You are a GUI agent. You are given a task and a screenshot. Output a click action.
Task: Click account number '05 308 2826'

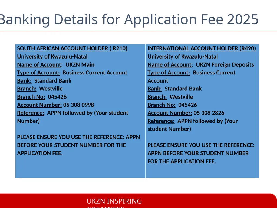point(209,113)
